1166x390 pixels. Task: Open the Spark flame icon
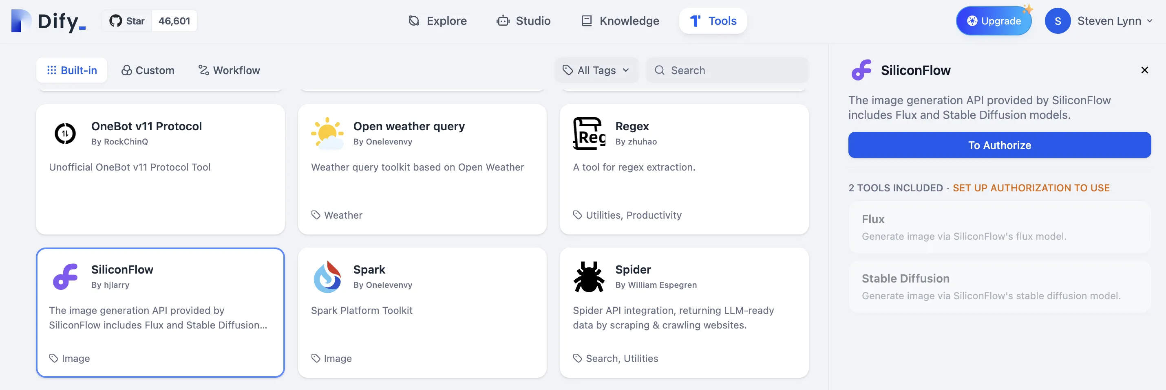(x=327, y=276)
